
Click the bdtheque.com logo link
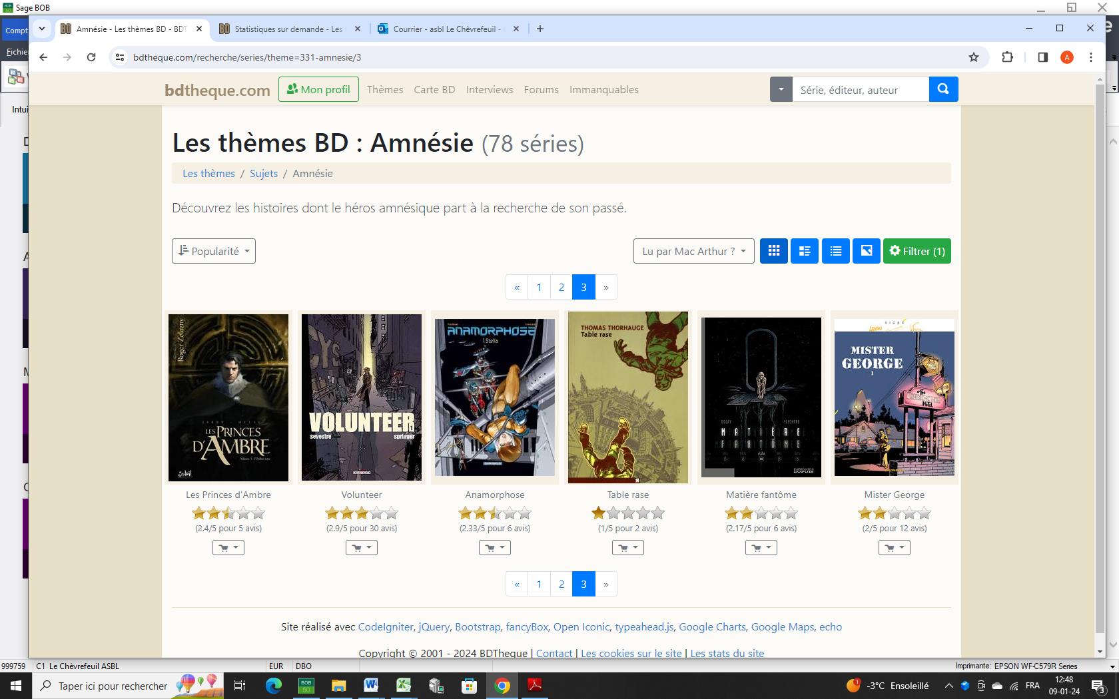click(217, 90)
